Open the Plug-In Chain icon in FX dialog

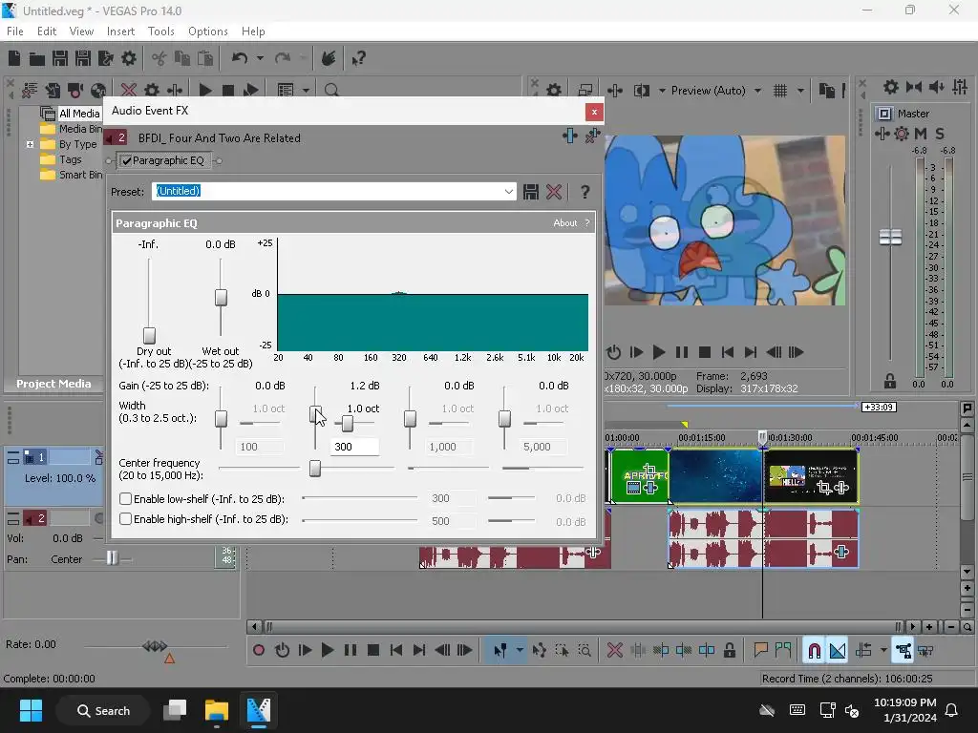click(x=570, y=136)
